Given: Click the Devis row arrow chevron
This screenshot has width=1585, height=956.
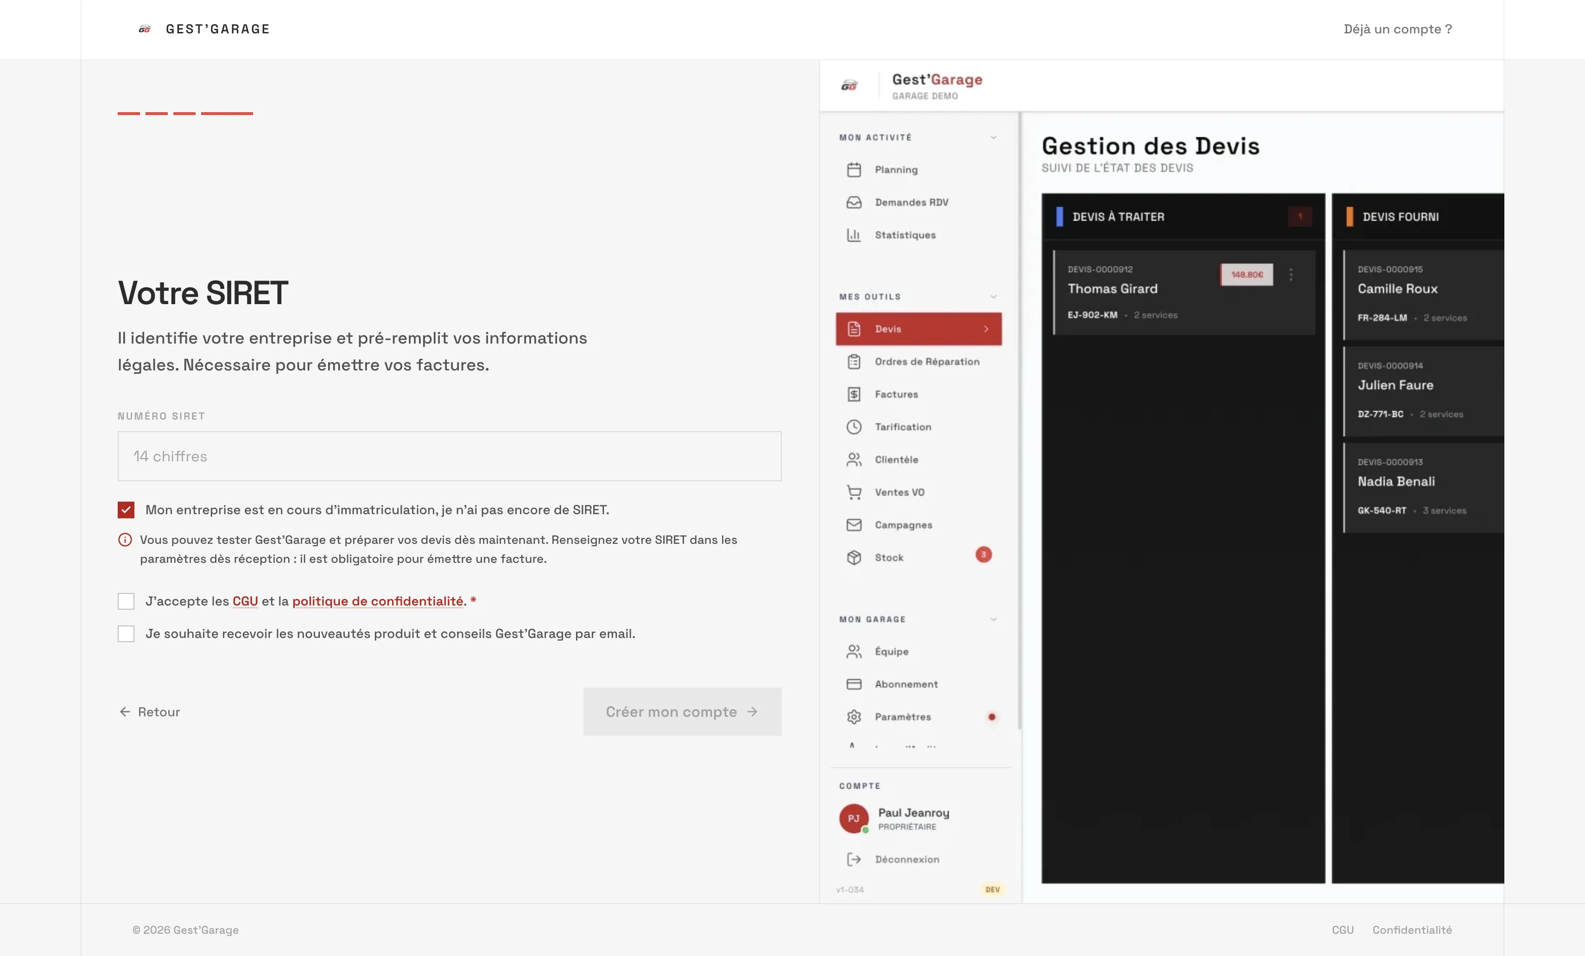Looking at the screenshot, I should (x=986, y=329).
